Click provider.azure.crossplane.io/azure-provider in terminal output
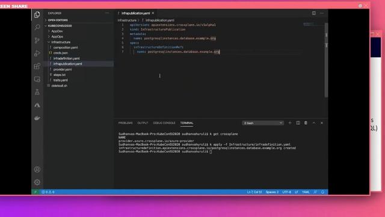The width and height of the screenshot is (385, 217). [x=156, y=141]
